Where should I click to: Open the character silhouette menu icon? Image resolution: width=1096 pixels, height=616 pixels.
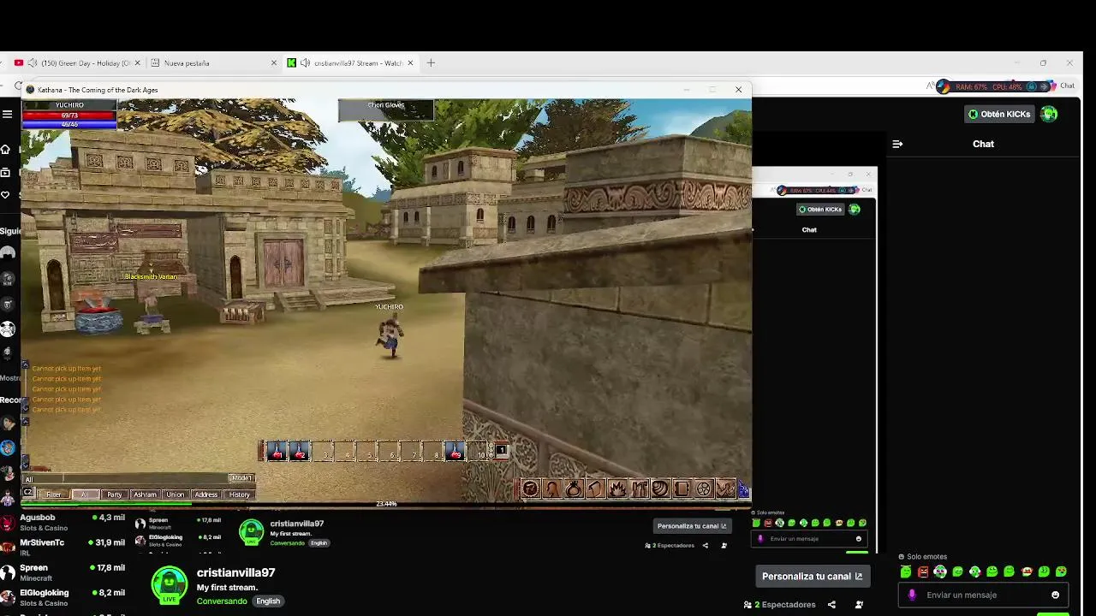click(x=552, y=489)
